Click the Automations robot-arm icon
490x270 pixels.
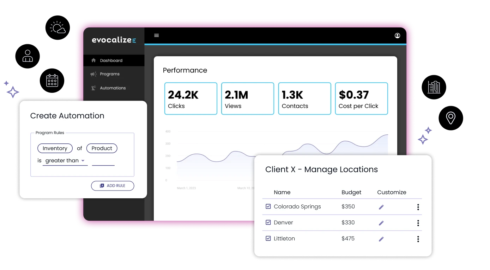click(93, 88)
